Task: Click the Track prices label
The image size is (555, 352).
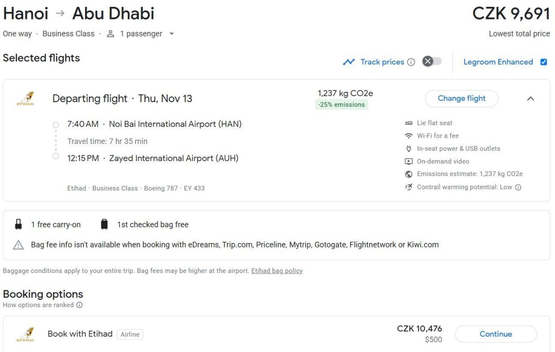Action: coord(382,62)
